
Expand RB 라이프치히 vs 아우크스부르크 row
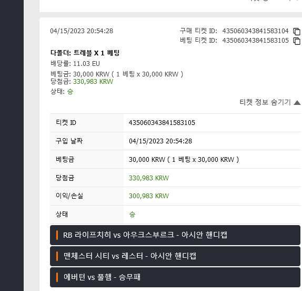pyautogui.click(x=175, y=235)
